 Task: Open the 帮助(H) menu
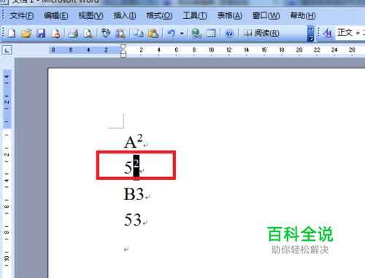coord(303,16)
